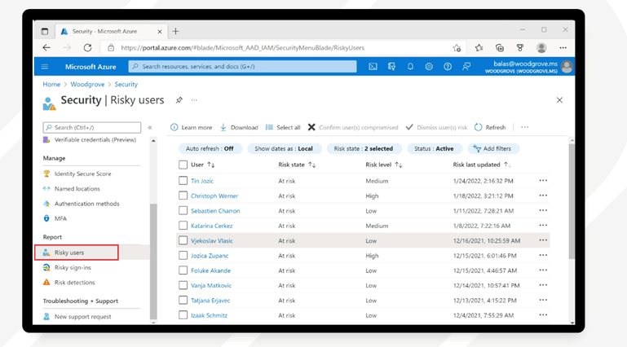This screenshot has height=347, width=627.
Task: Open the browser Favorites list icon
Action: coord(479,48)
